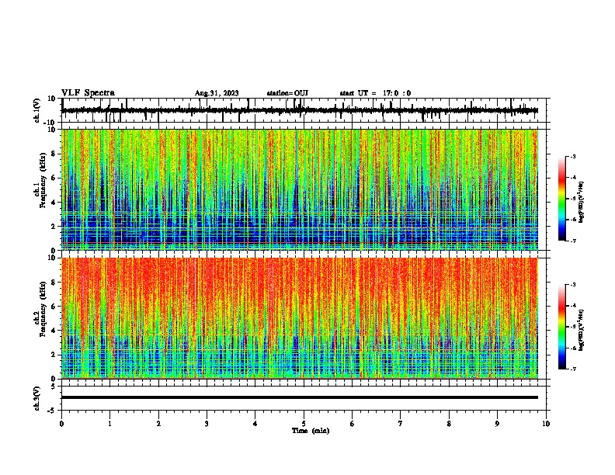Click the ch.2 colorbar "-3" tick label

pos(572,285)
